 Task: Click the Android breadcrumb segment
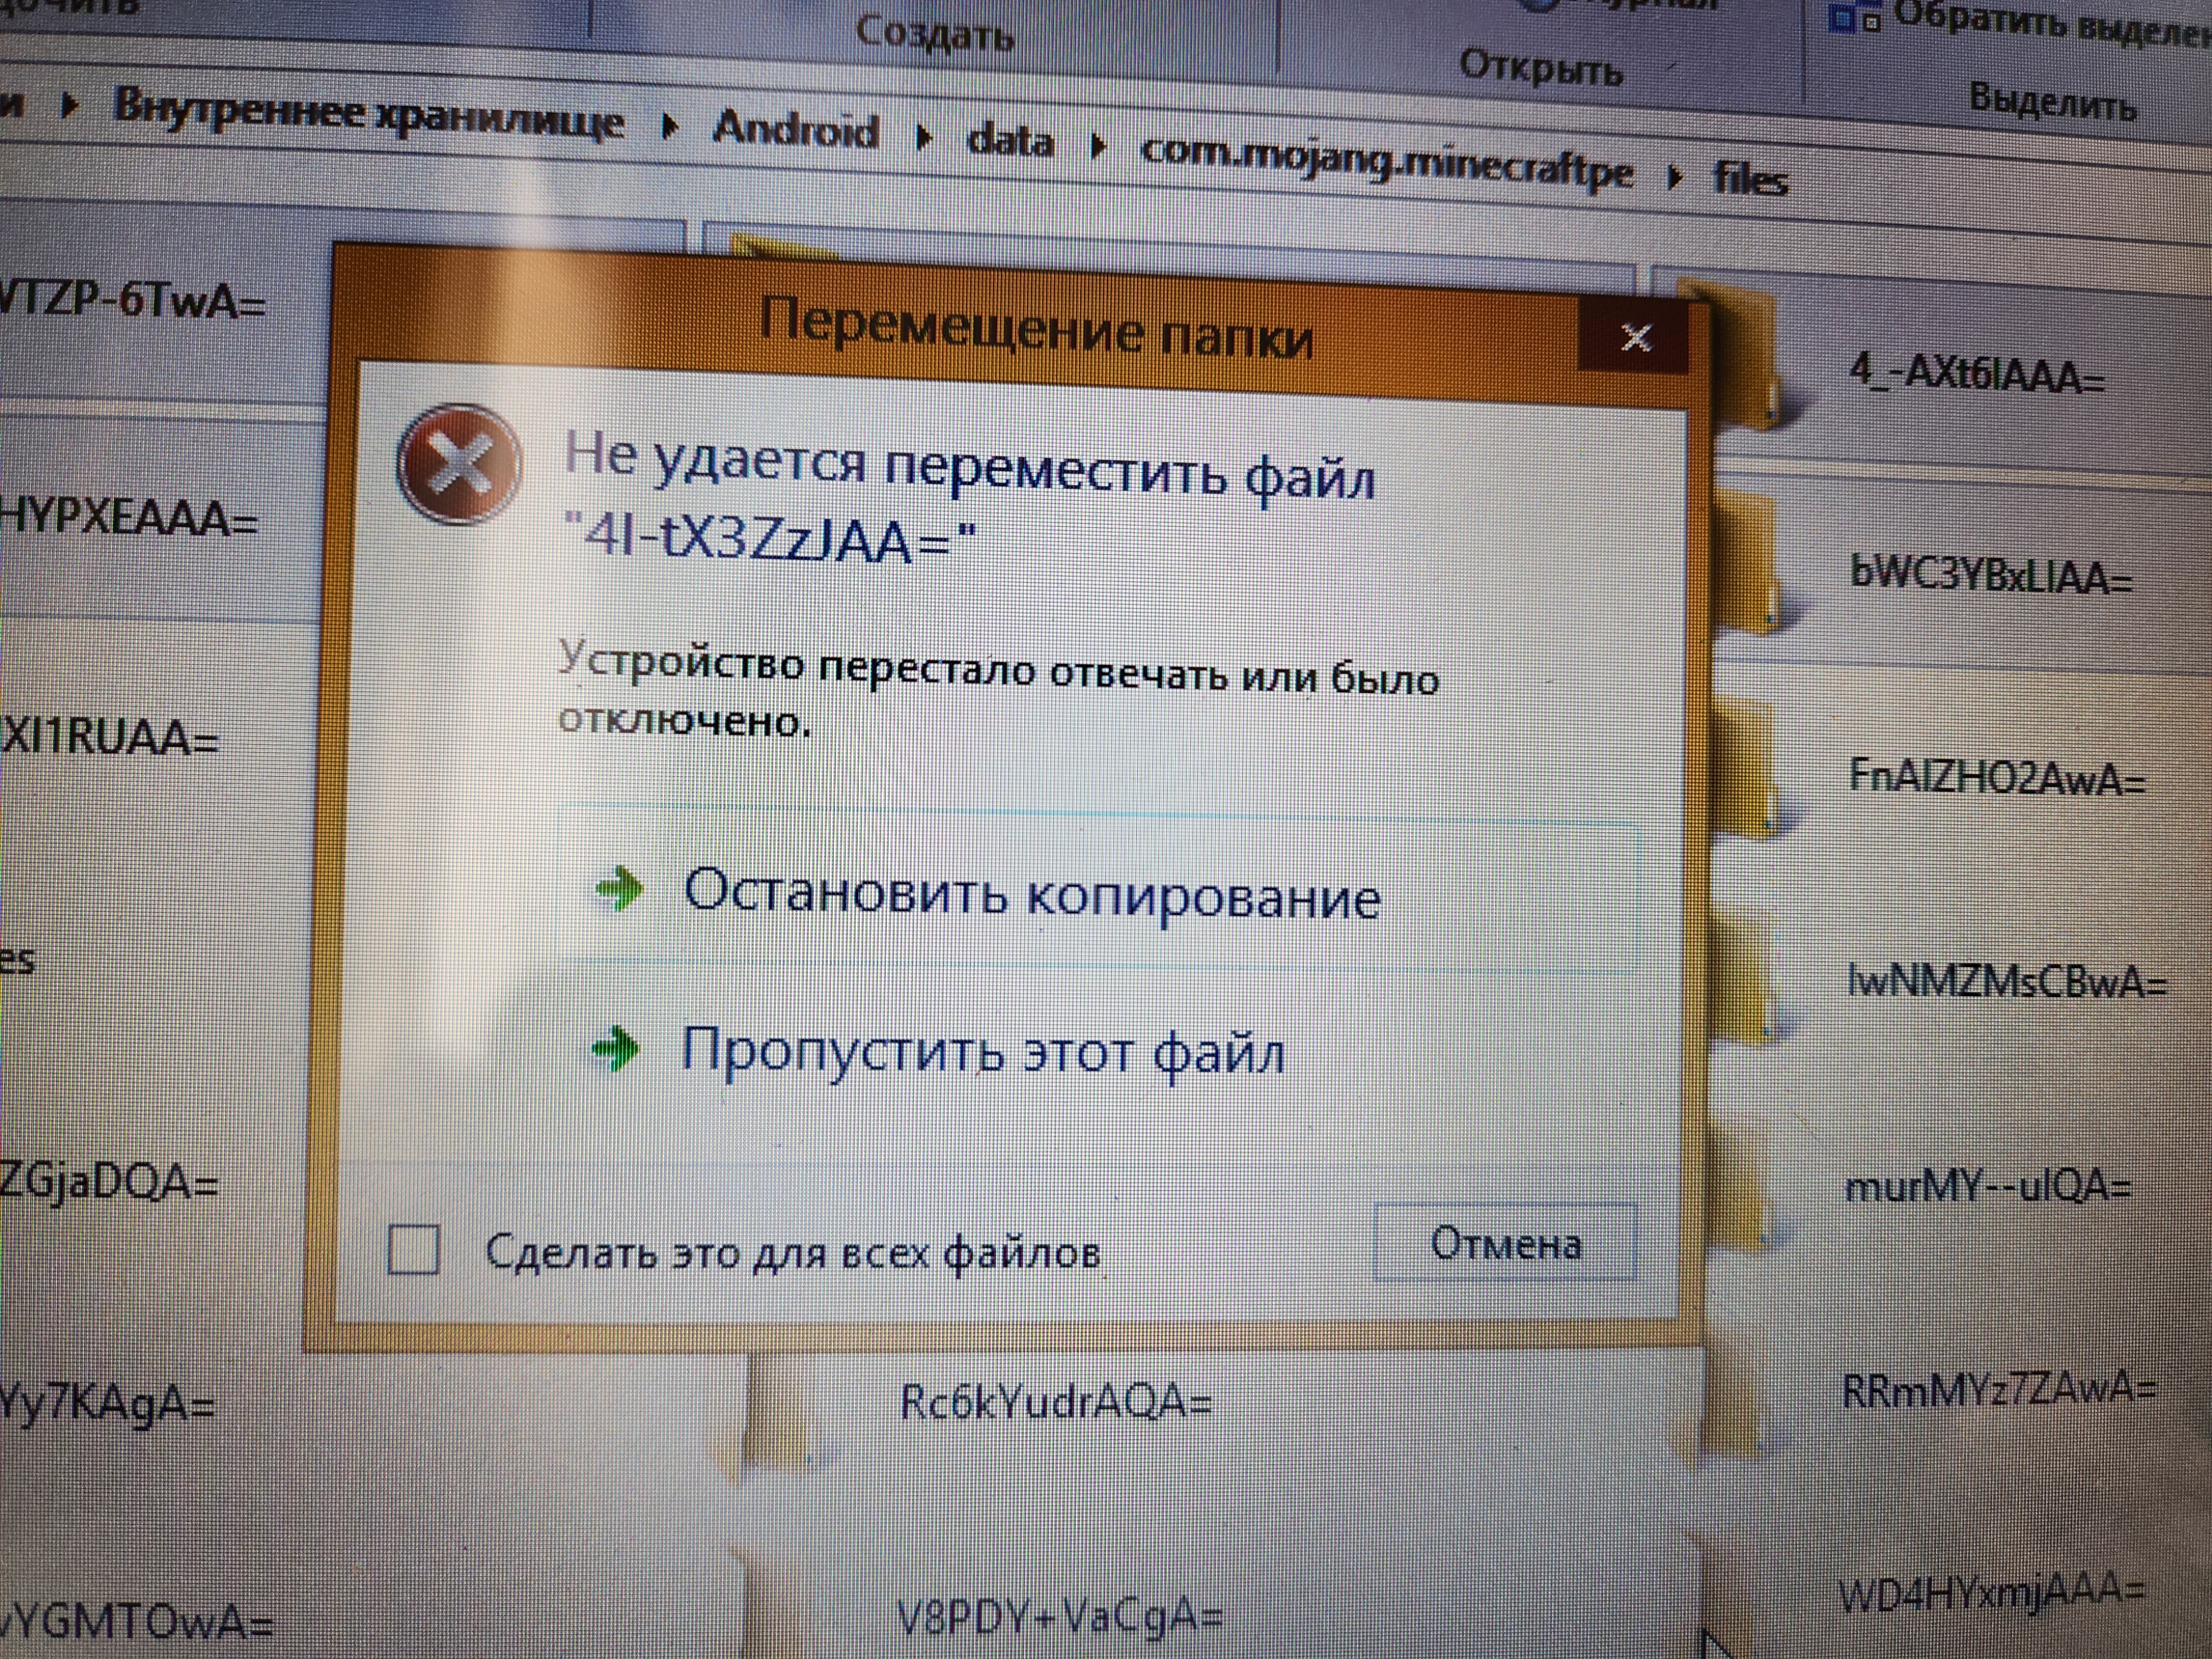coord(796,130)
